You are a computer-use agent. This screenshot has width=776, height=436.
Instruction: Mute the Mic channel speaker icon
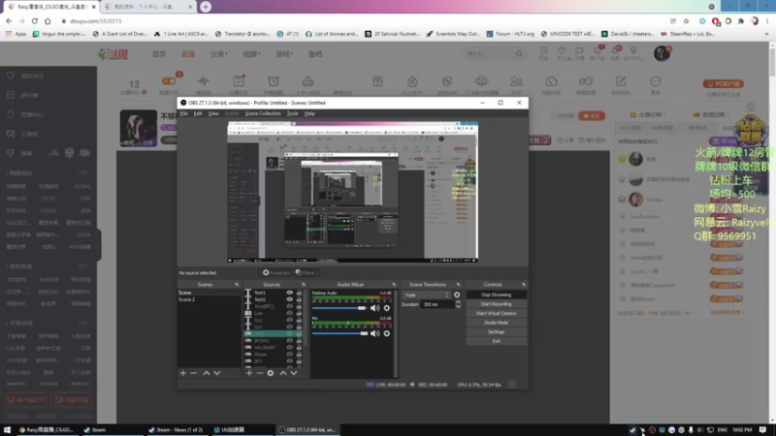374,333
